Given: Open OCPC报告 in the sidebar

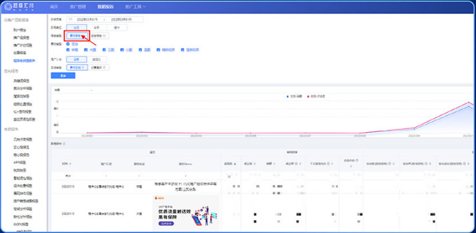Looking at the screenshot, I should [21, 225].
